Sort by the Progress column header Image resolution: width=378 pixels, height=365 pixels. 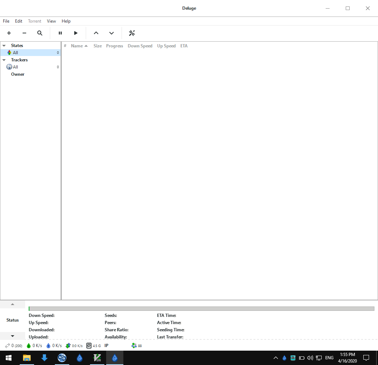[x=114, y=46]
